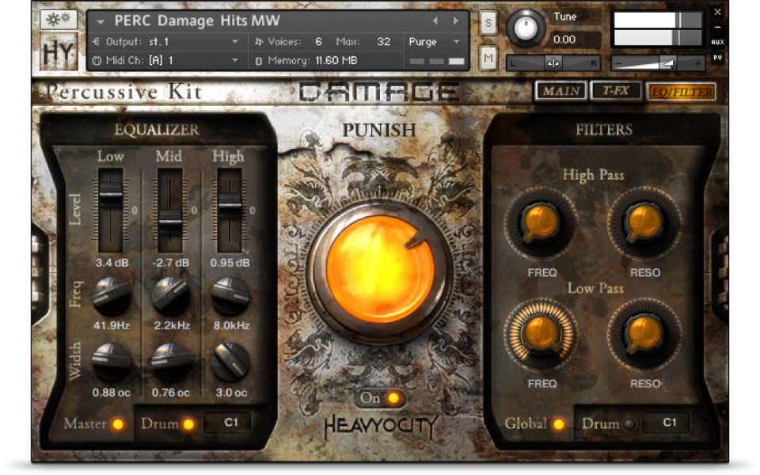Click the equalizer Drum note C1 field

[230, 423]
